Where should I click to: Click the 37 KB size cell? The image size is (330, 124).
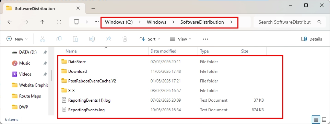(259, 100)
